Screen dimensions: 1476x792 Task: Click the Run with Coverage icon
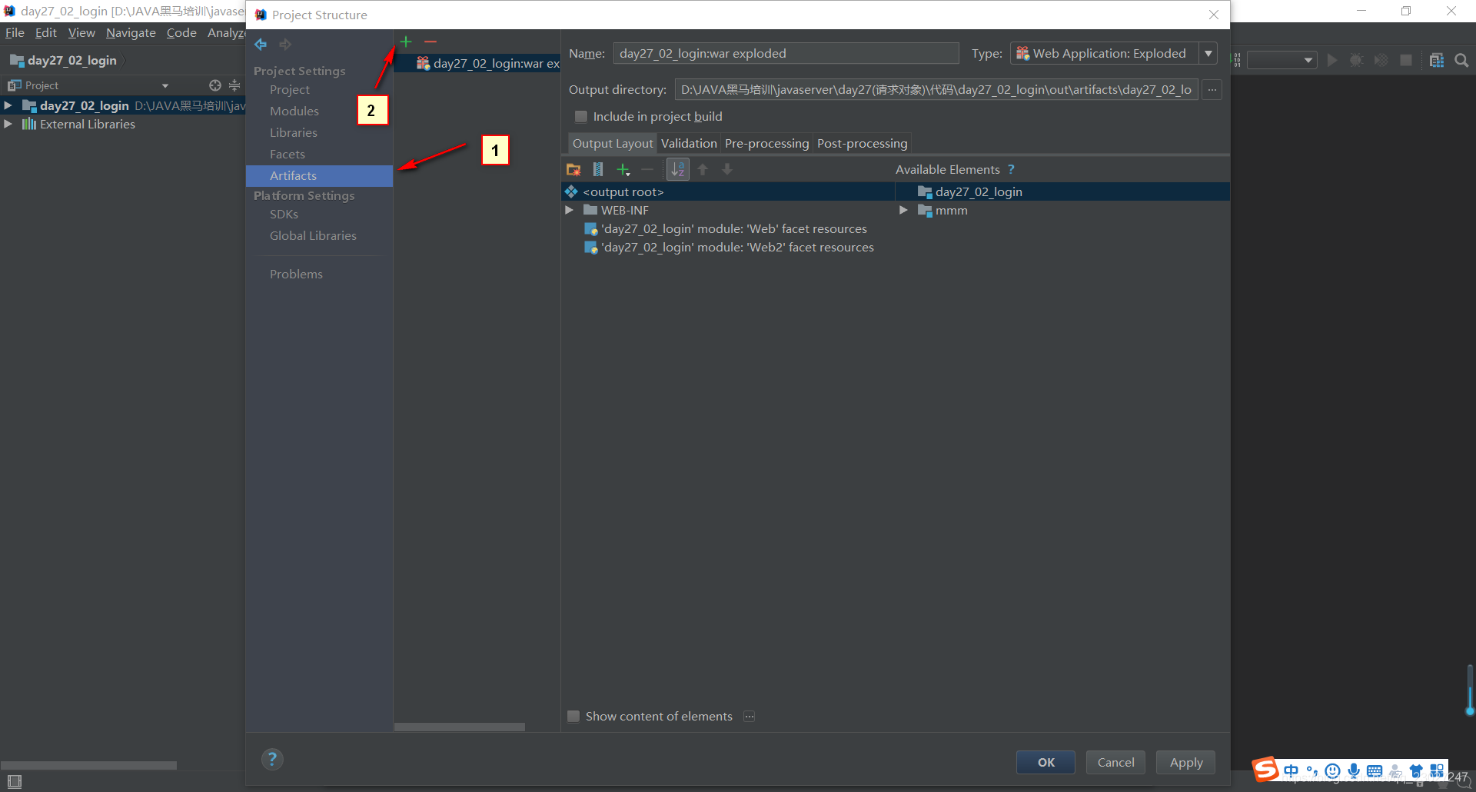click(1381, 60)
